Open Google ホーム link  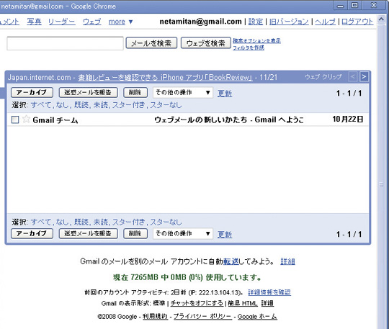pyautogui.click(x=257, y=317)
